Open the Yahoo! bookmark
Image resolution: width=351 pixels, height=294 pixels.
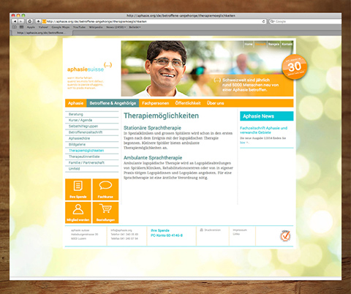click(43, 27)
